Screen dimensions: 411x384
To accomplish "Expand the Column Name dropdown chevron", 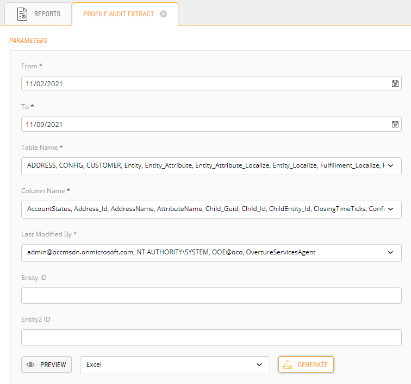I will point(390,209).
